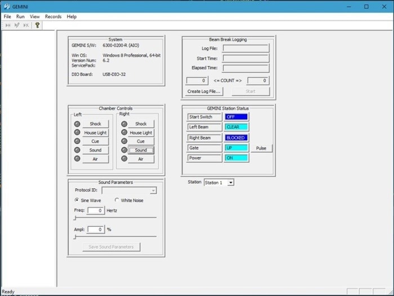Click the help question mark toolbar icon

click(38, 25)
